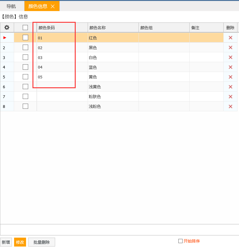Click the 新增 button
The image size is (239, 249).
(x=6, y=242)
